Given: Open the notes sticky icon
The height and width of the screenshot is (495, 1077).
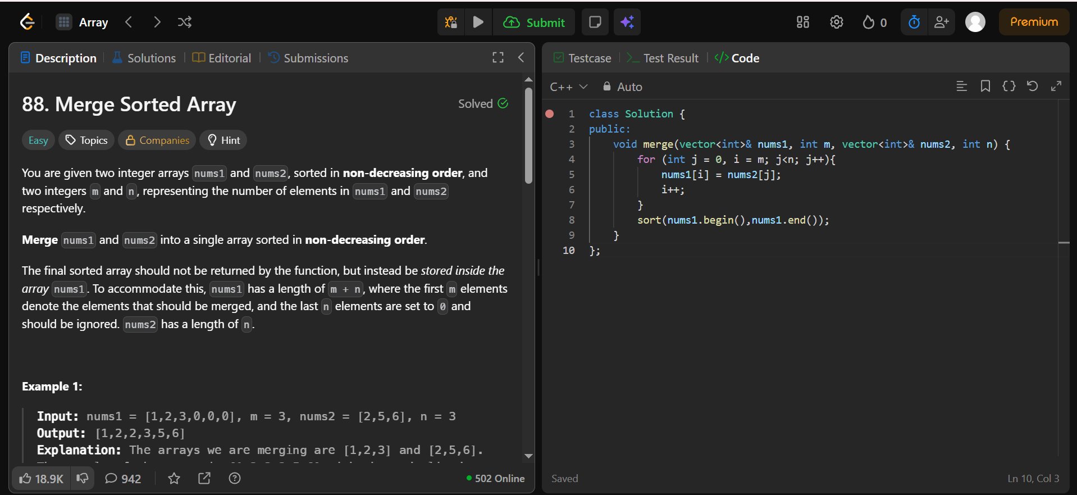Looking at the screenshot, I should (x=595, y=22).
